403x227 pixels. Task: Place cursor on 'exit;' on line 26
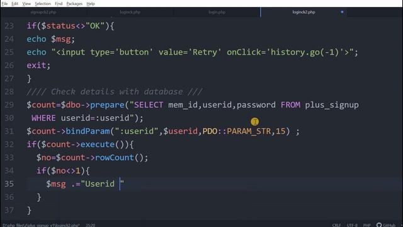pyautogui.click(x=38, y=66)
